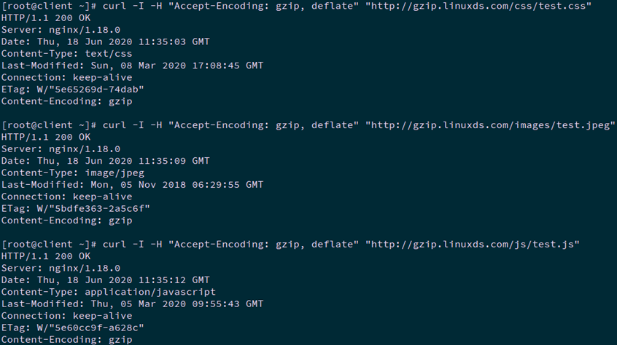Click Last-Modified Mon, 05 Nov 2018 line
Screen dimensions: 617x345
tap(132, 184)
